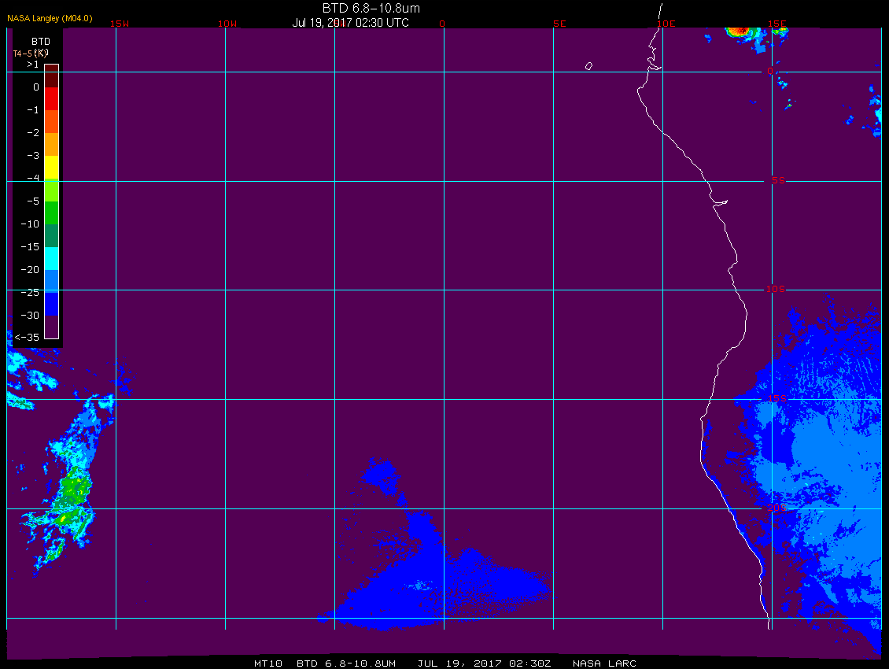Click the 'MT10' footer label

point(268,663)
